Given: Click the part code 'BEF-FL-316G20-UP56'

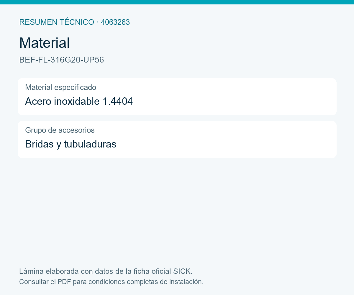Looking at the screenshot, I should [x=61, y=60].
